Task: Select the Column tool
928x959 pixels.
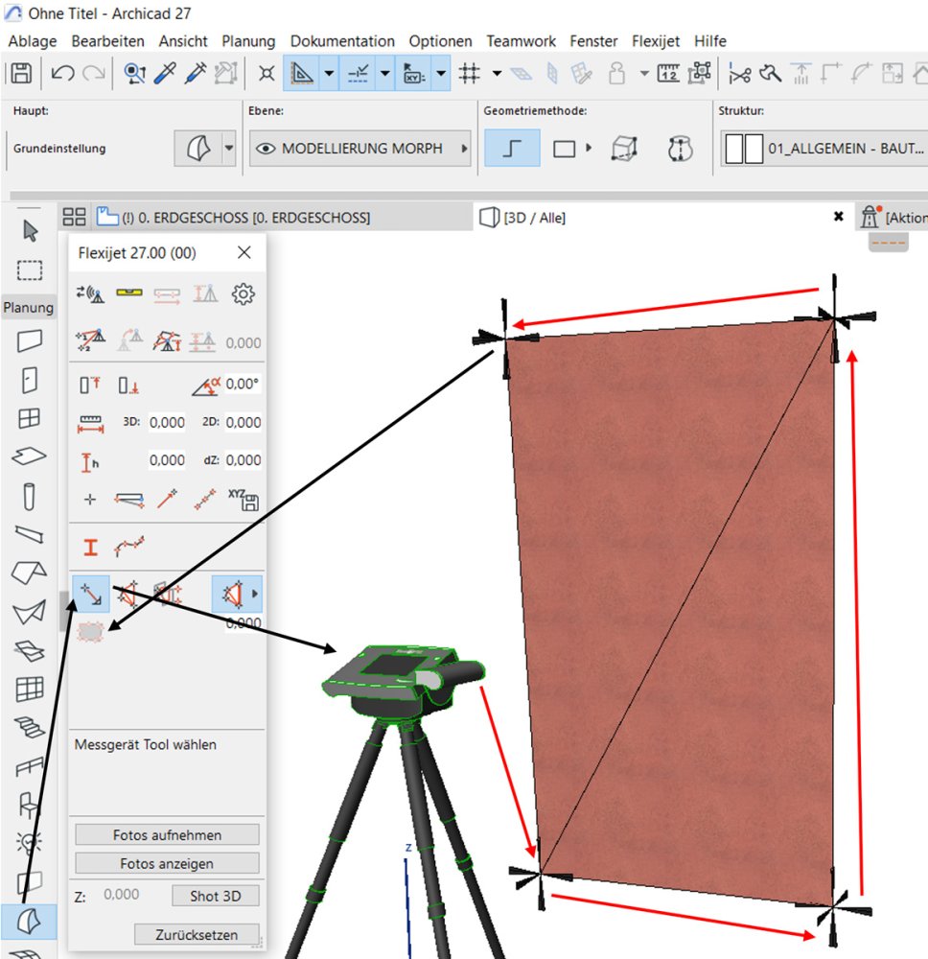Action: pos(30,496)
